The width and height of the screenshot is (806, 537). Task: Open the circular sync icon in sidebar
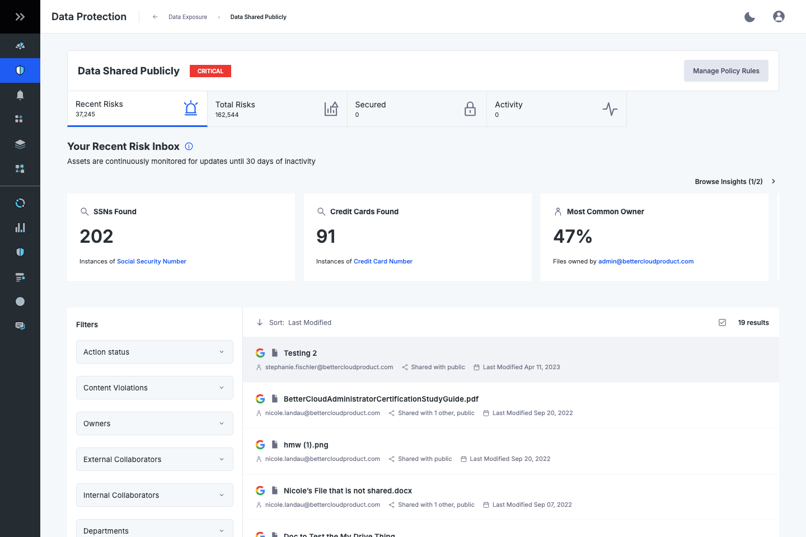tap(20, 203)
